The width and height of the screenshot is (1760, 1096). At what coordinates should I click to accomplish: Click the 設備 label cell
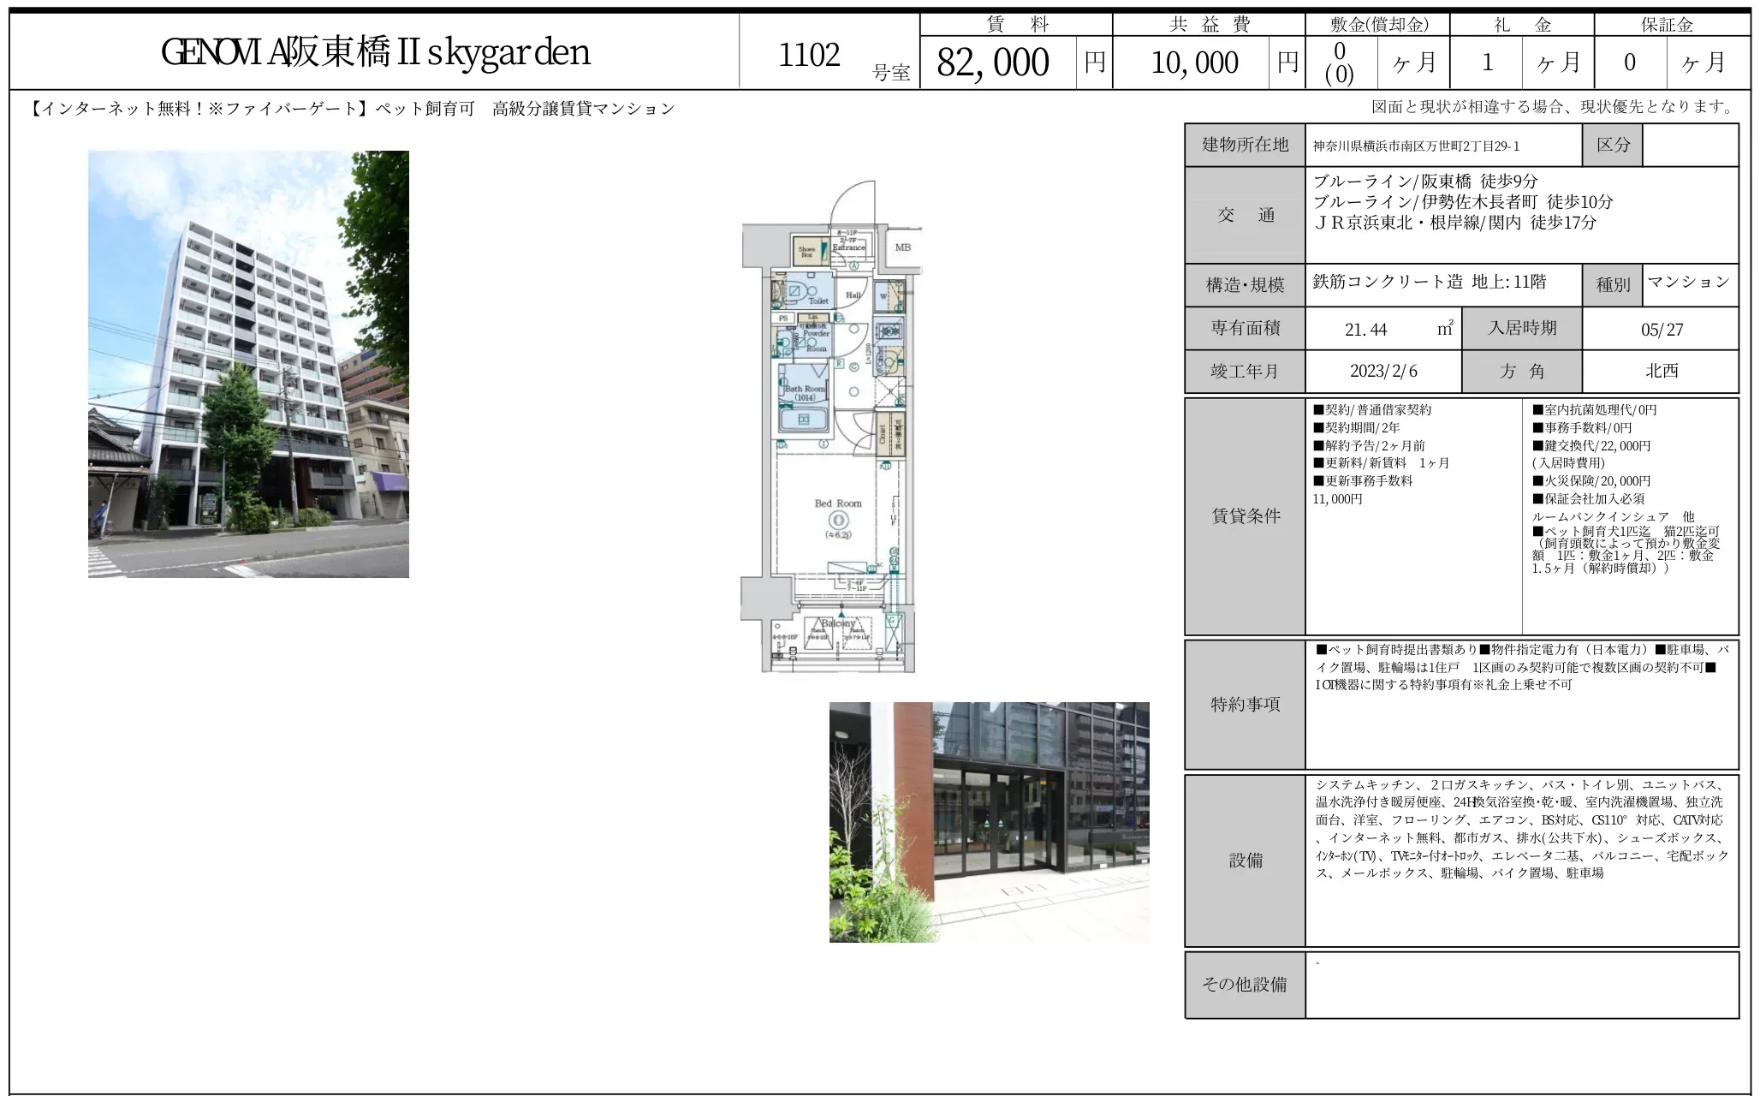[1246, 861]
